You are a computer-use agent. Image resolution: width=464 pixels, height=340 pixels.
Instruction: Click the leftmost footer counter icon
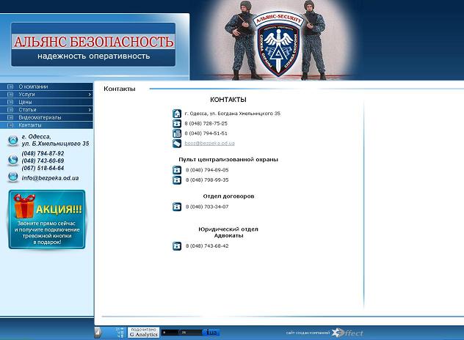point(98,333)
